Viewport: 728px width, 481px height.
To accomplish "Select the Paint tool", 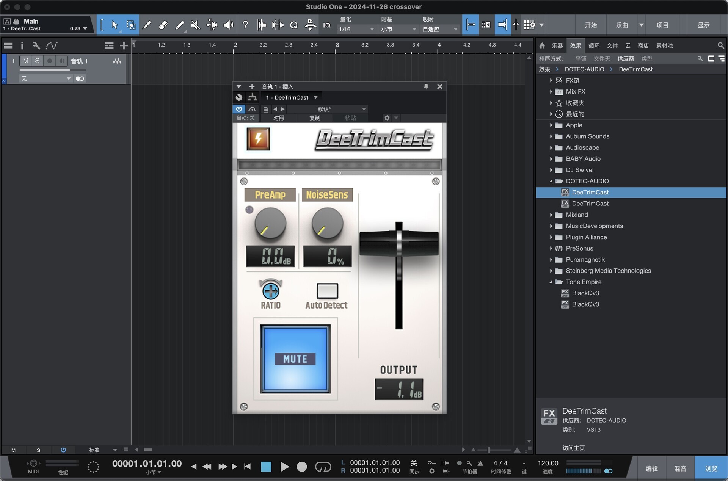I will 180,25.
